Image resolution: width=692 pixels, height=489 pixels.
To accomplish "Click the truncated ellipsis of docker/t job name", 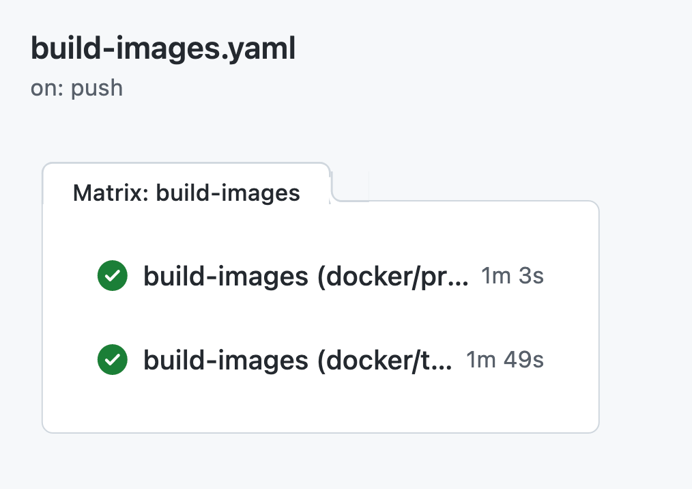I will coord(444,361).
